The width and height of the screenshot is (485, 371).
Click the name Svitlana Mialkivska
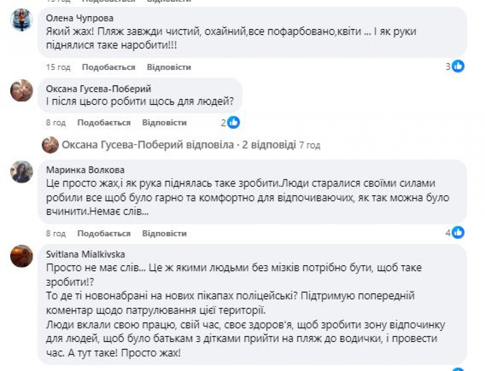point(85,254)
